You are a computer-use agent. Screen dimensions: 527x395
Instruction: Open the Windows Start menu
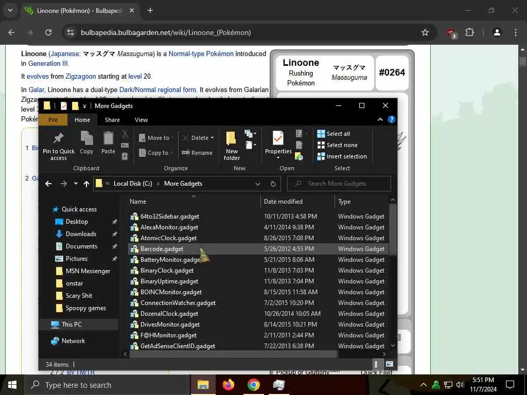pos(12,385)
